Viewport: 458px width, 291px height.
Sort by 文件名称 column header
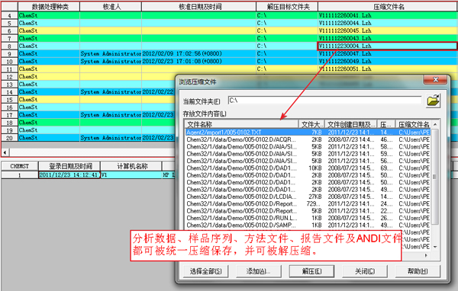pyautogui.click(x=241, y=124)
